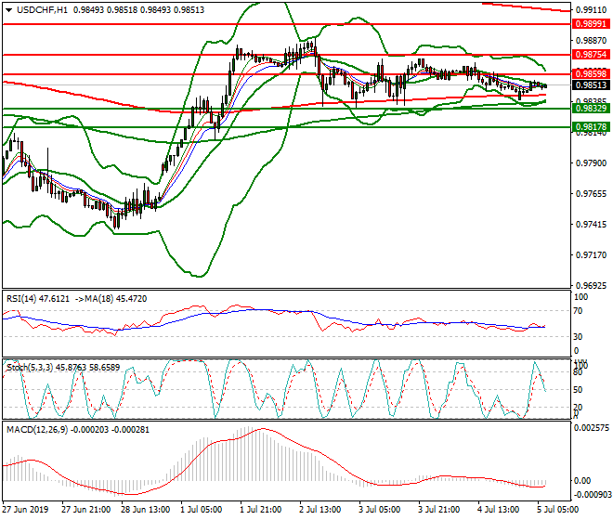Select the 4 Jul 13:00 time label
Screen dimensions: 613x520
(498, 510)
